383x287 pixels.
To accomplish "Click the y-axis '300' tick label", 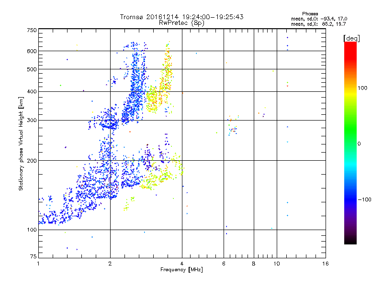I will 32,120.
